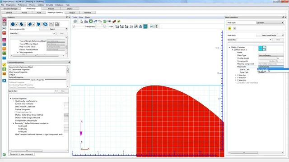
Task: Open the Mesh menu in viewport
Action: (x=88, y=17)
